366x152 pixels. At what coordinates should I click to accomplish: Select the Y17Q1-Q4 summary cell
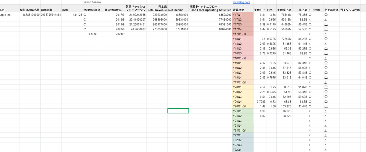[x=243, y=34]
